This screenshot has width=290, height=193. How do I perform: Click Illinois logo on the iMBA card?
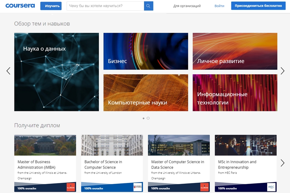point(71,187)
